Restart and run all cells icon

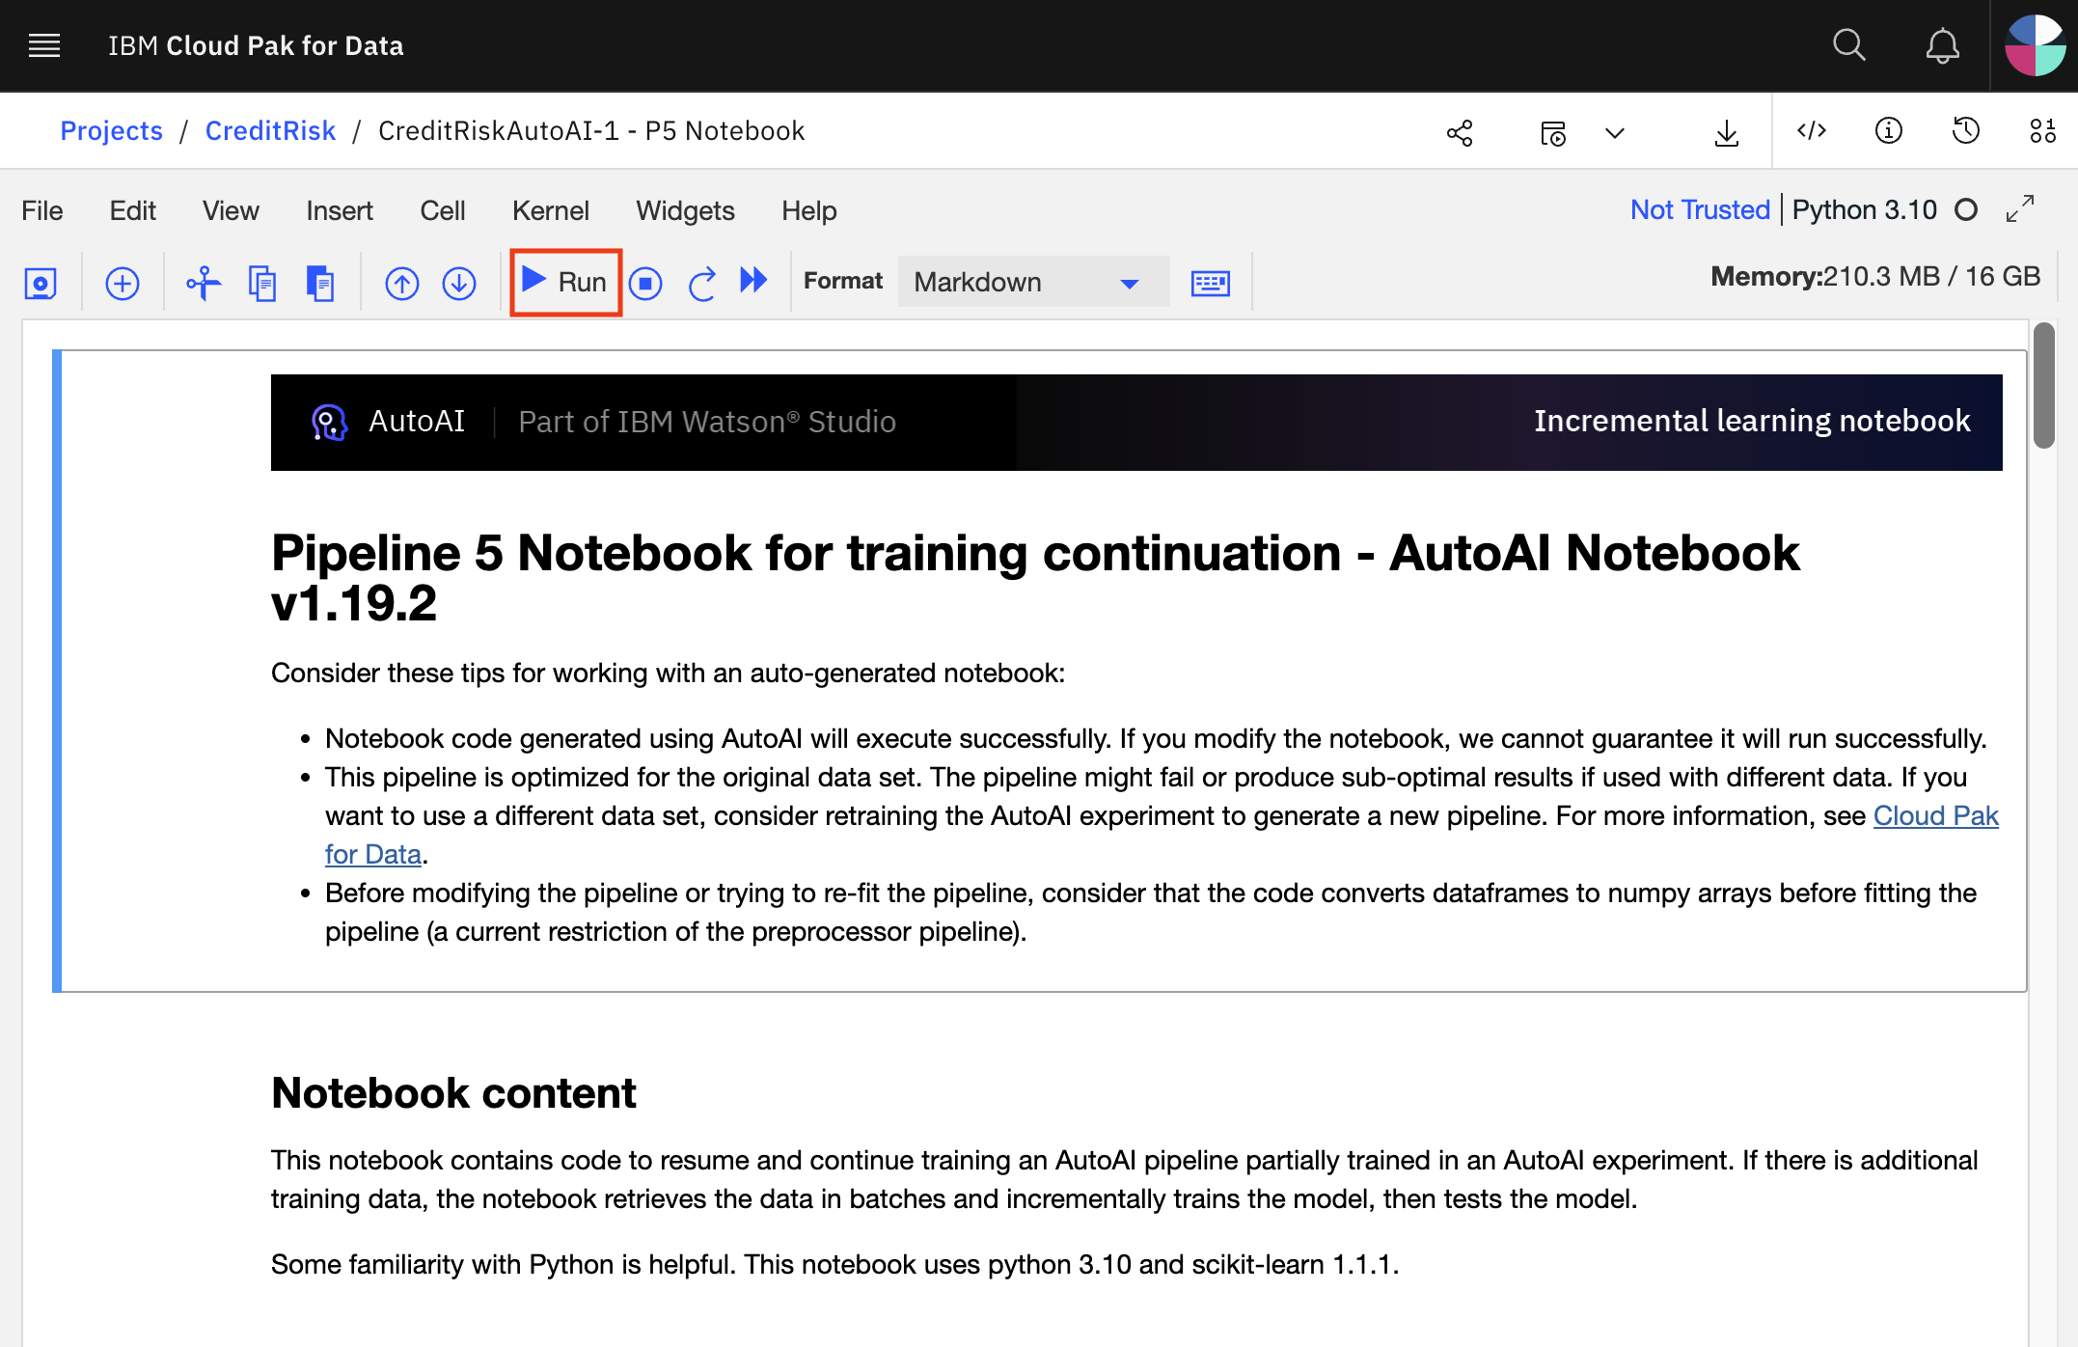(753, 281)
